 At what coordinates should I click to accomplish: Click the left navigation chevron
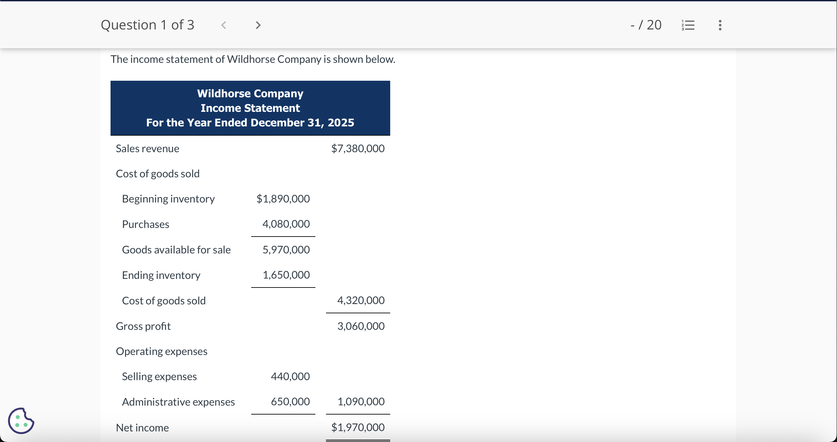point(224,25)
